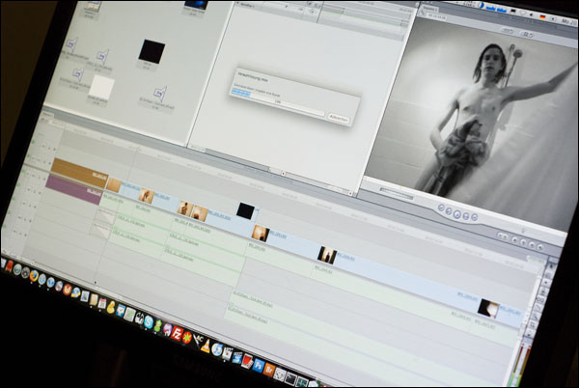Open the Canvas view mode pop-up menu
Screen dimensions: 579x388
pos(527,35)
